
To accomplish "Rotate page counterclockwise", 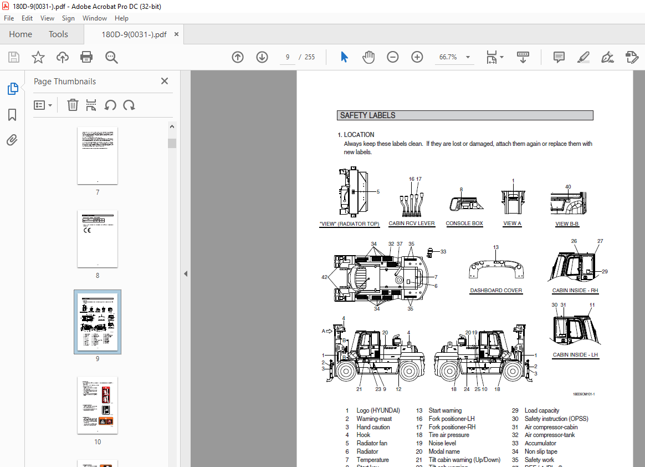I will [x=110, y=105].
